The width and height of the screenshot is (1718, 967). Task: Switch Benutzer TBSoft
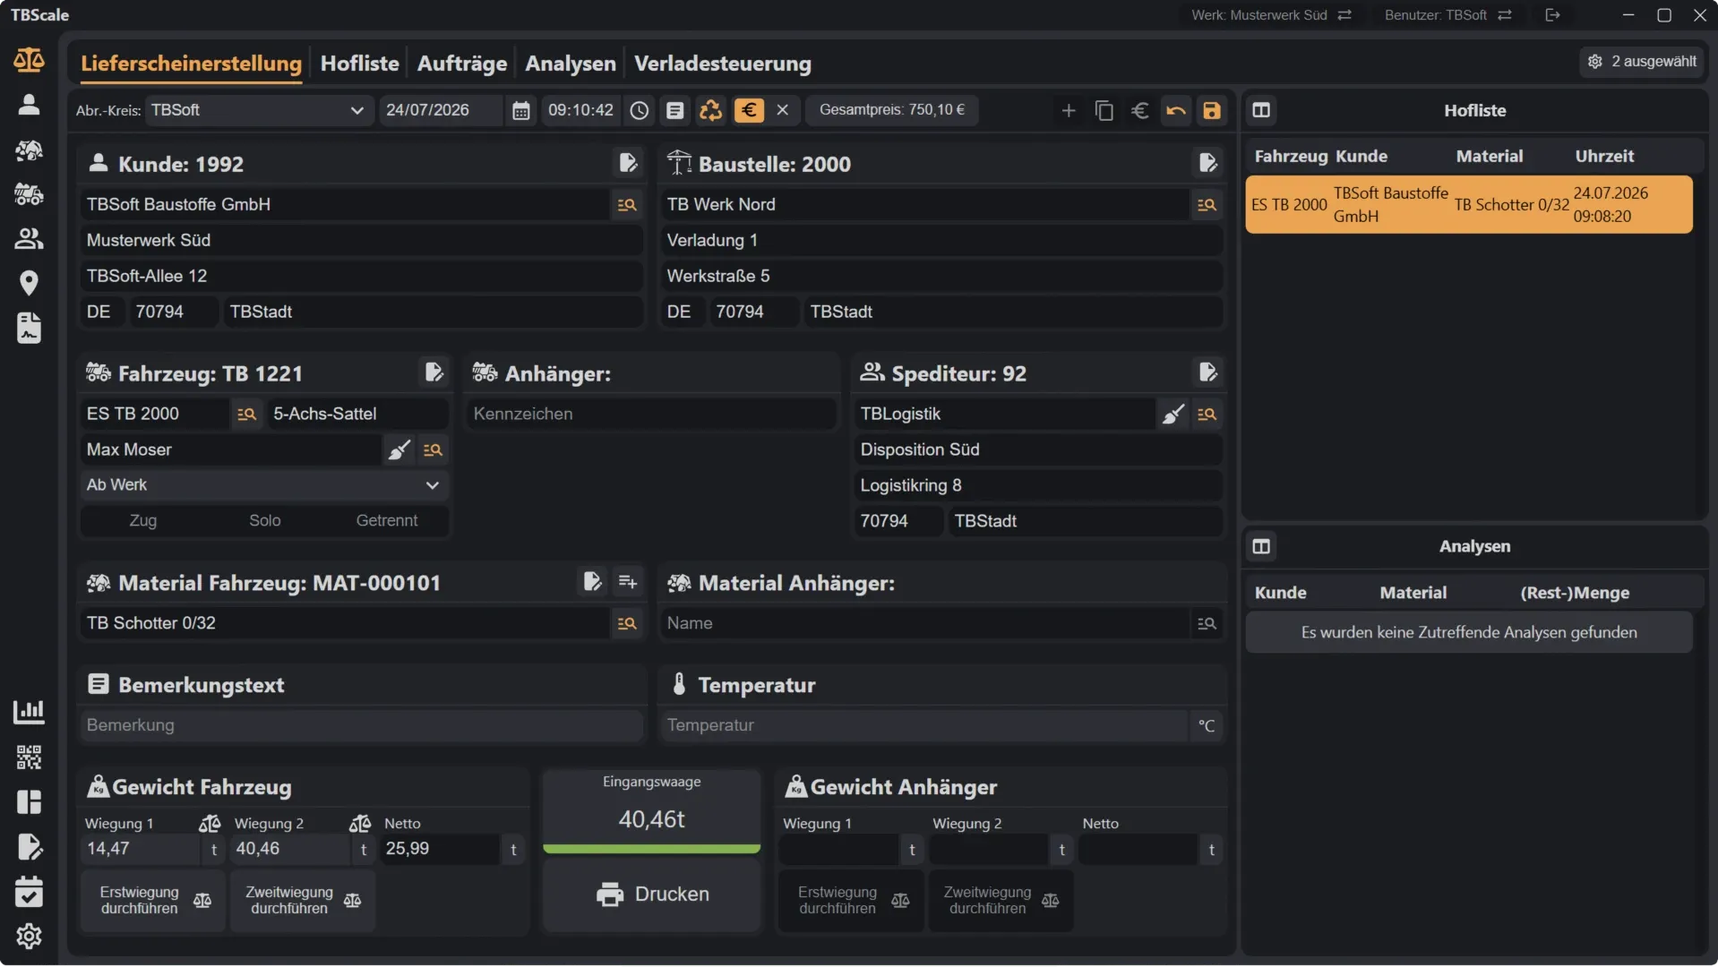1447,15
